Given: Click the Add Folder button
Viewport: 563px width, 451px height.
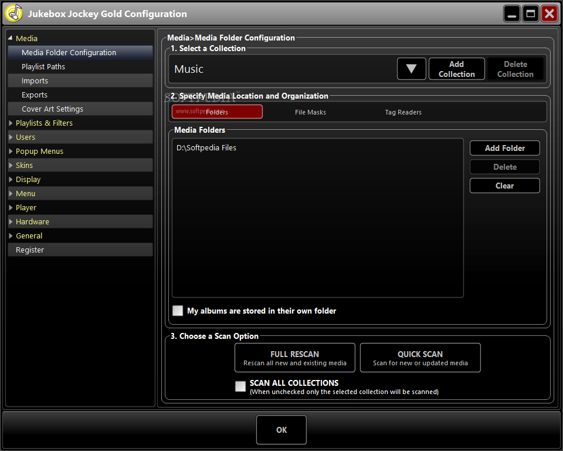Looking at the screenshot, I should [505, 148].
